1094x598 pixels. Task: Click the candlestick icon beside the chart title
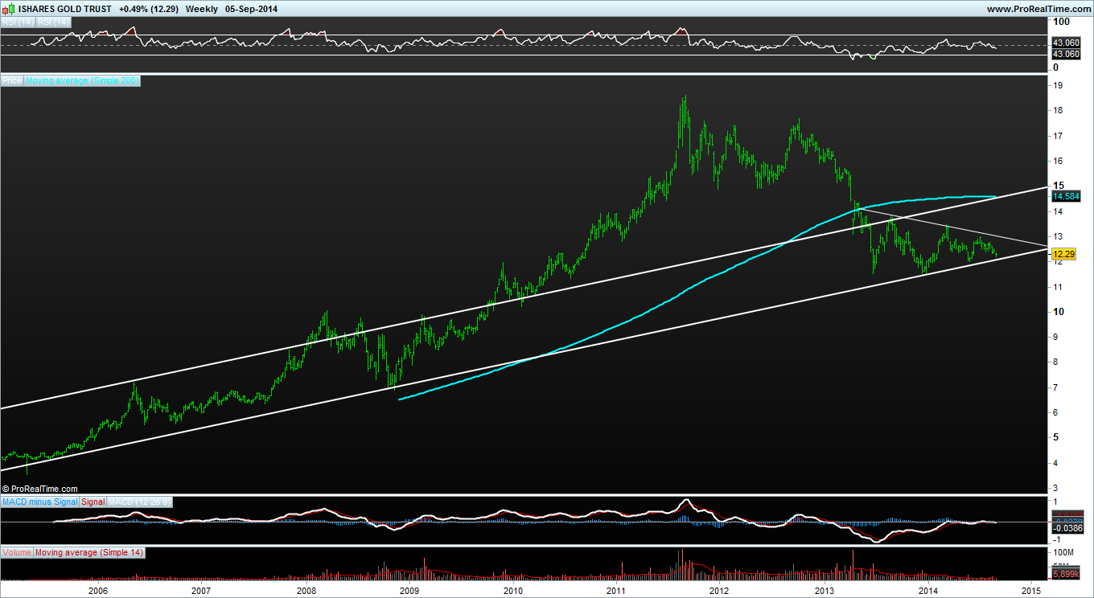pos(7,8)
